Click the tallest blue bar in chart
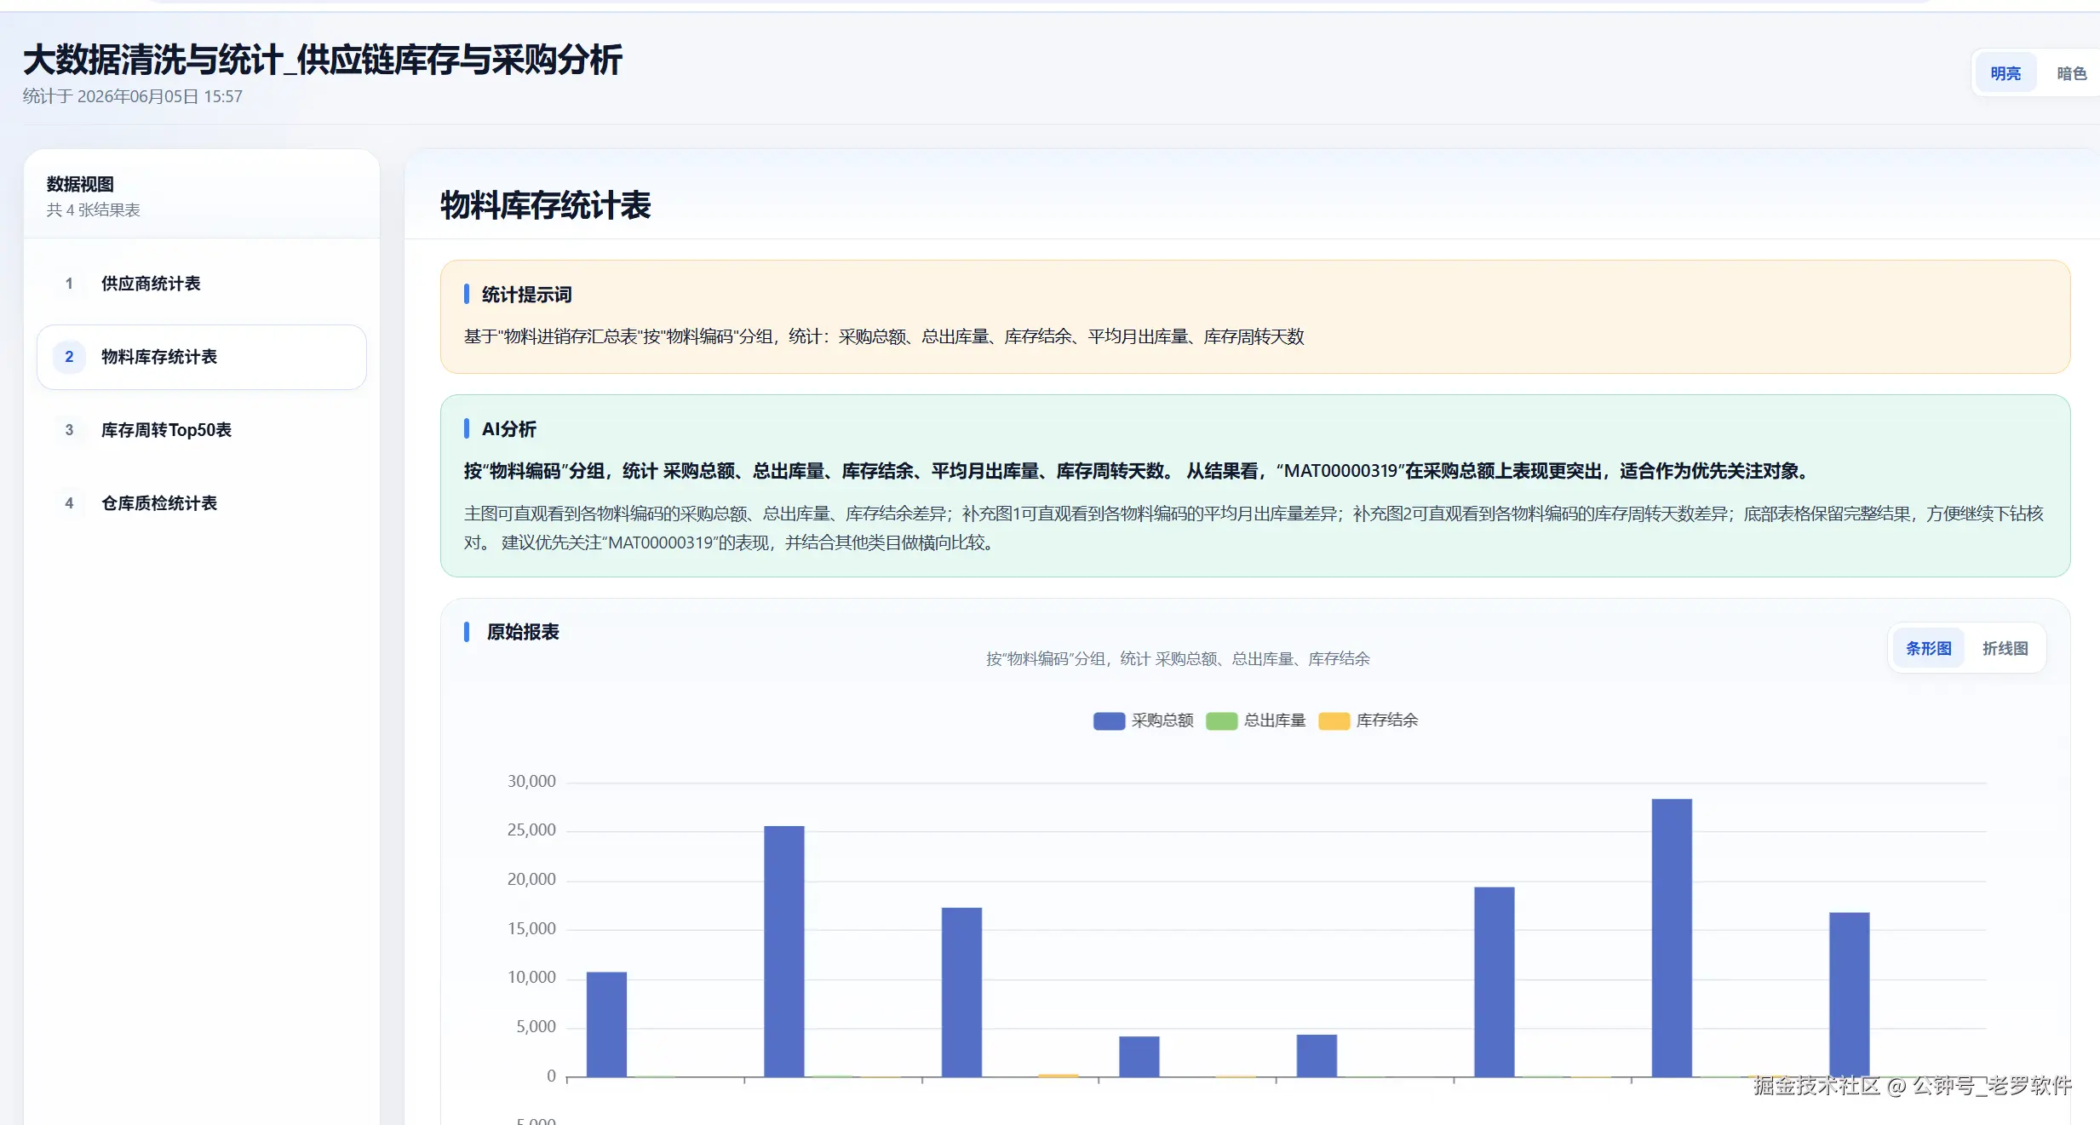The width and height of the screenshot is (2100, 1125). point(1672,938)
